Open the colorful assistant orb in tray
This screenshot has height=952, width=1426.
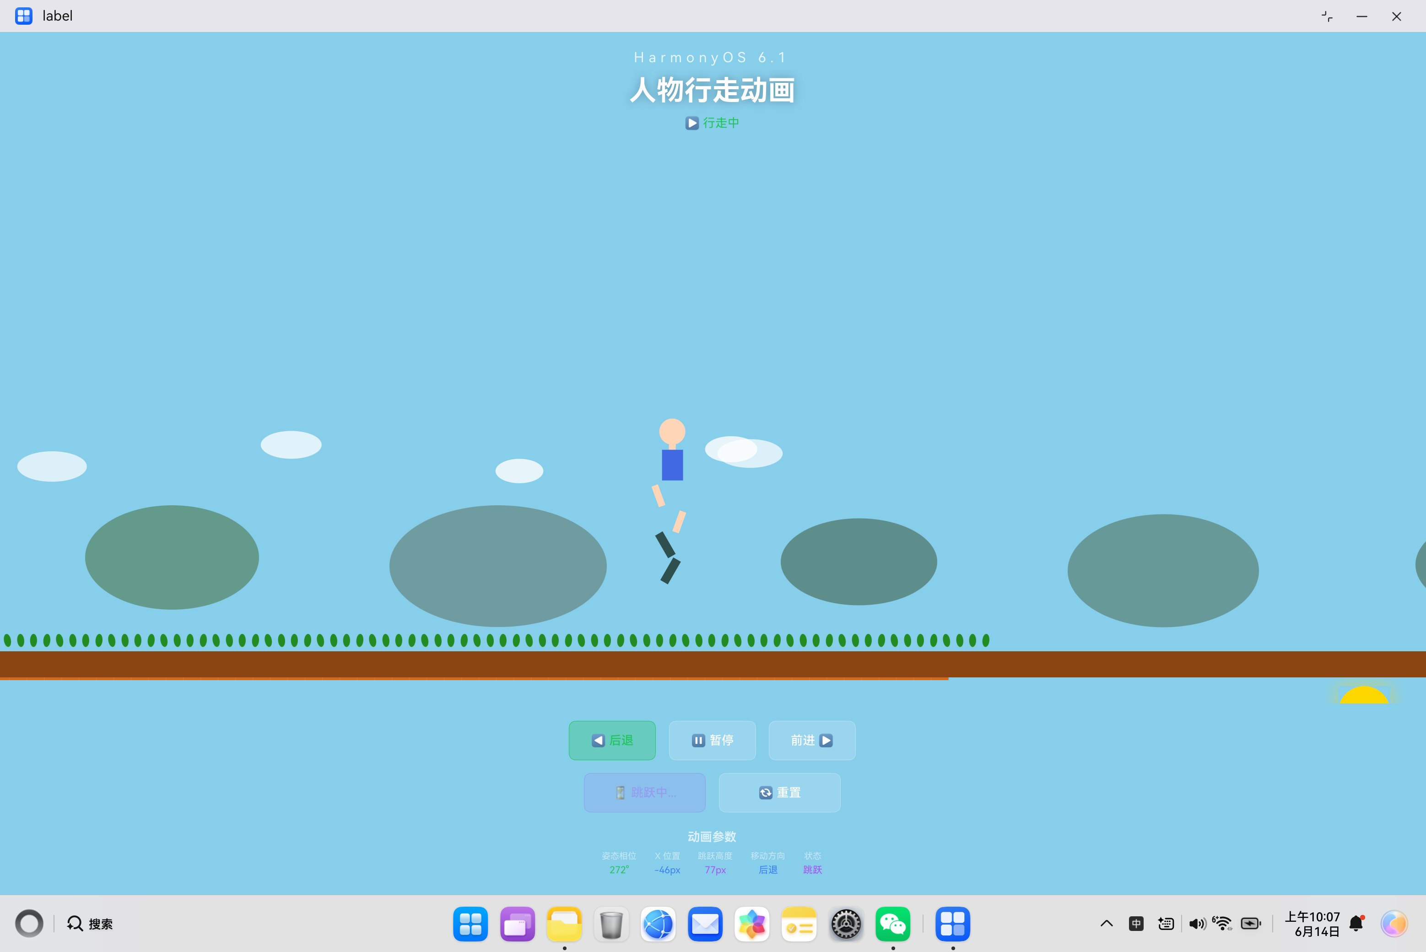pyautogui.click(x=1394, y=924)
